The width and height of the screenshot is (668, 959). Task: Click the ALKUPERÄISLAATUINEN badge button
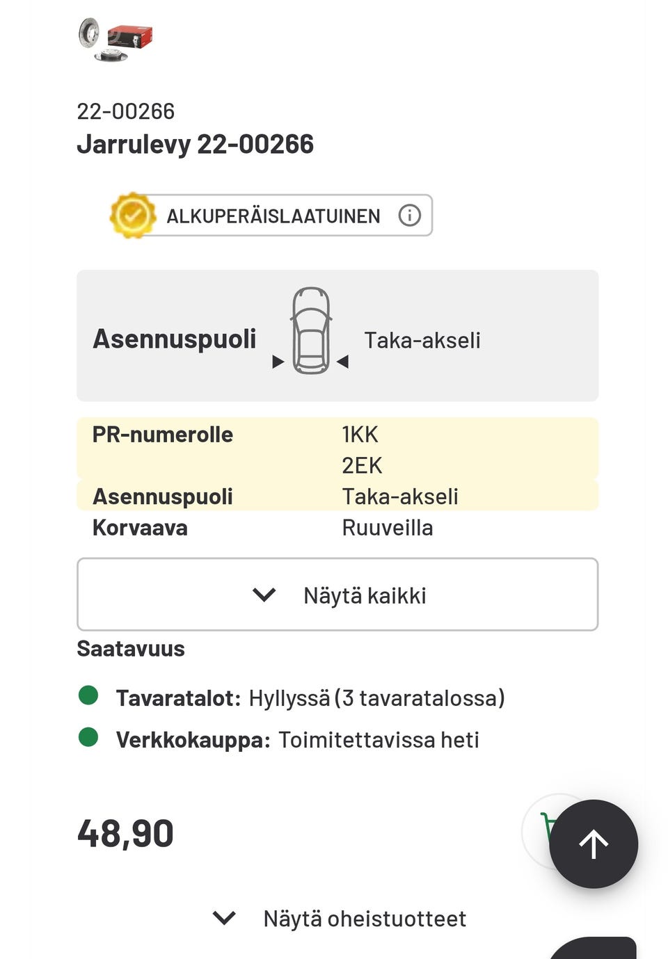point(273,215)
